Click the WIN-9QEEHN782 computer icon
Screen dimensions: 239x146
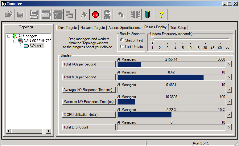pyautogui.click(x=20, y=41)
